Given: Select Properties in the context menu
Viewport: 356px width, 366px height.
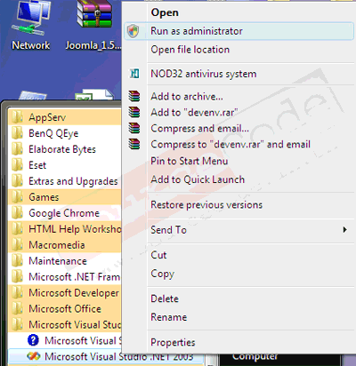Looking at the screenshot, I should (173, 342).
